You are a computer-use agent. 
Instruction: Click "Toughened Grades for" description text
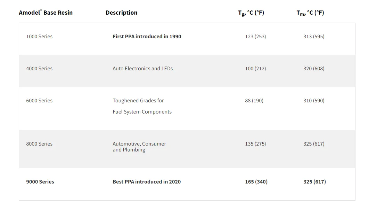click(x=138, y=101)
